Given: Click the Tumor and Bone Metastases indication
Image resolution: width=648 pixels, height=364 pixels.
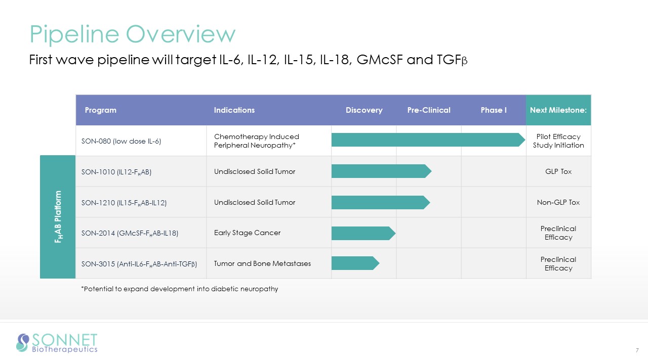Looking at the screenshot, I should pos(262,263).
